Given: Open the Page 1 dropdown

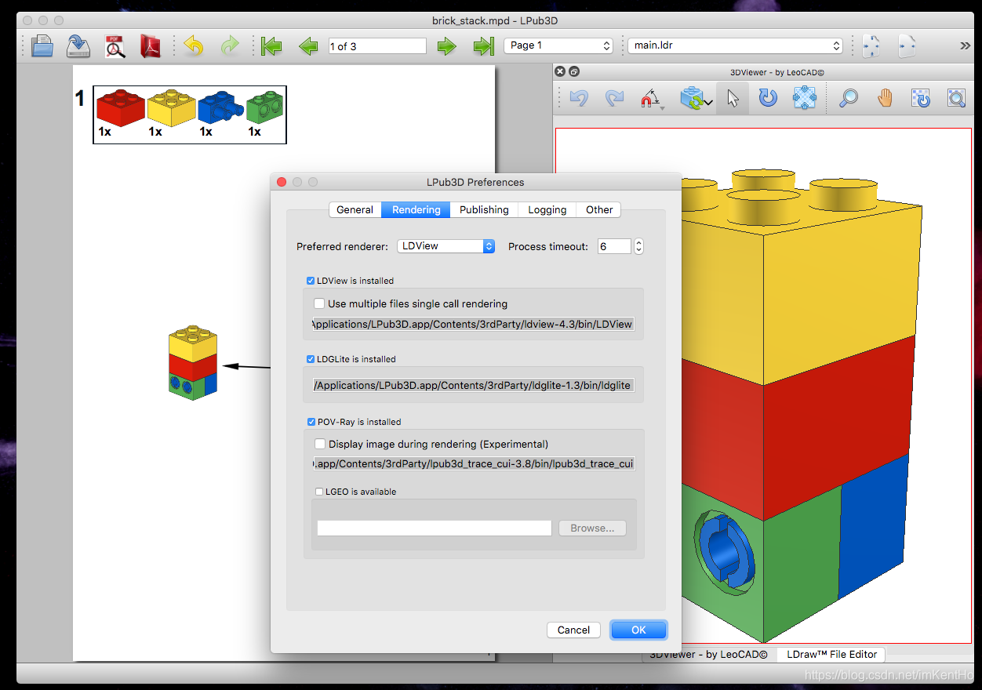Looking at the screenshot, I should tap(558, 45).
